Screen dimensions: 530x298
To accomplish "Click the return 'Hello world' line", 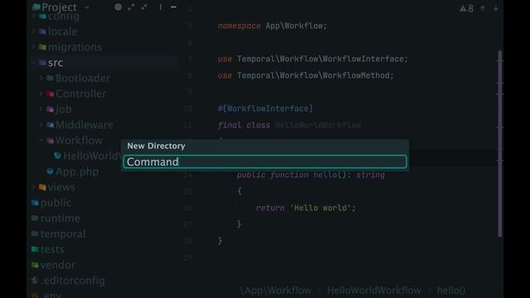I will point(306,208).
